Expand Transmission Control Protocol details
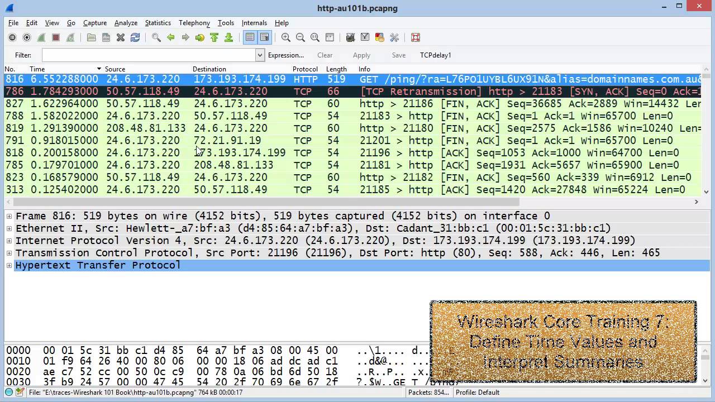The height and width of the screenshot is (402, 715). point(9,253)
